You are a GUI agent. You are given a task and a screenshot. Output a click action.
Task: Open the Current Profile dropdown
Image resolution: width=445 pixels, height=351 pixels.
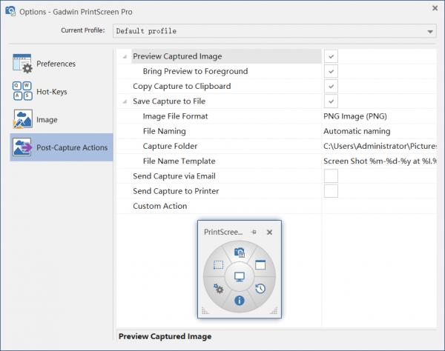[430, 31]
